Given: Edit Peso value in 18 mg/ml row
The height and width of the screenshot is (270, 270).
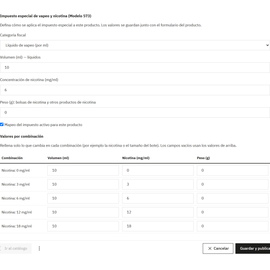Looking at the screenshot, I should tap(232, 226).
